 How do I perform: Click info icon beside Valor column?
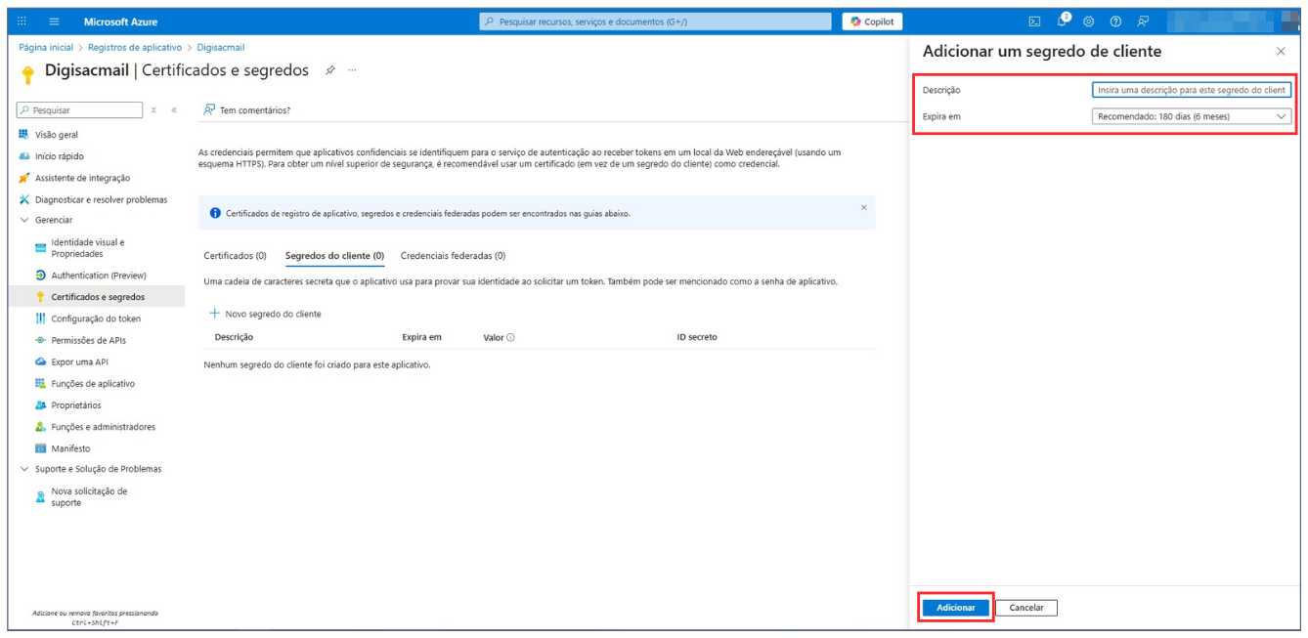click(511, 337)
